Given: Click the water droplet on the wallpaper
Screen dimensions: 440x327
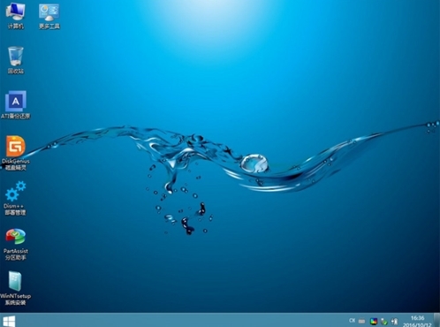Looking at the screenshot, I should click(254, 163).
